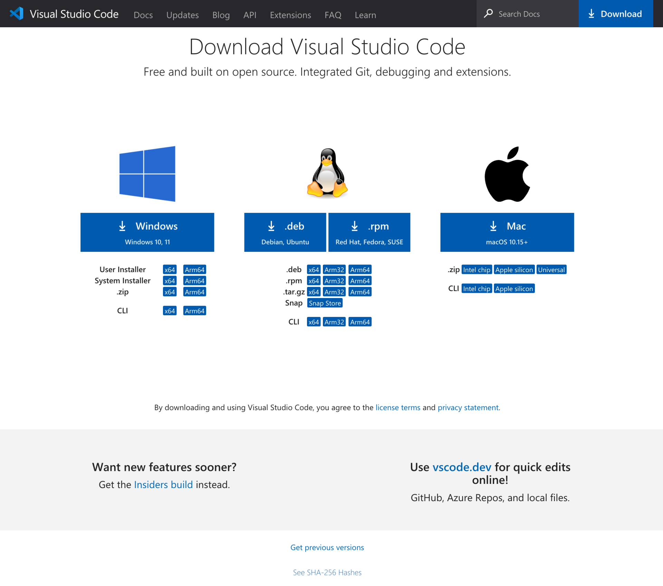Click the download arrow on the Mac button
This screenshot has height=586, width=663.
493,226
